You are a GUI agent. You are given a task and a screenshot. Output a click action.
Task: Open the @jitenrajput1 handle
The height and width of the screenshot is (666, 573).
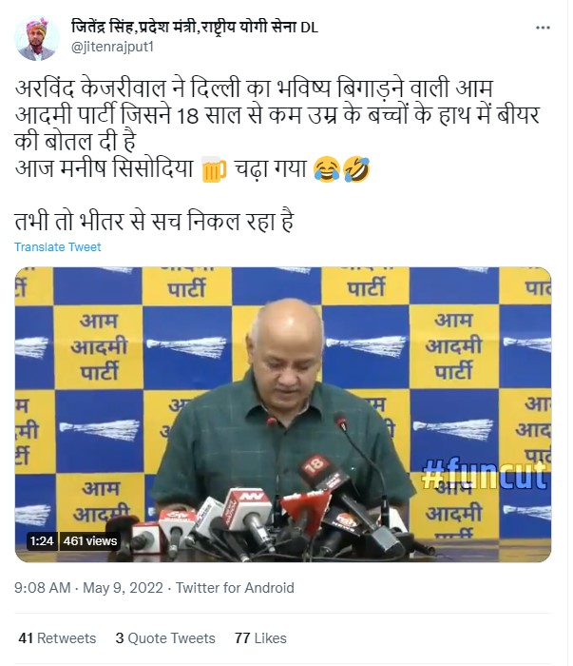(112, 47)
